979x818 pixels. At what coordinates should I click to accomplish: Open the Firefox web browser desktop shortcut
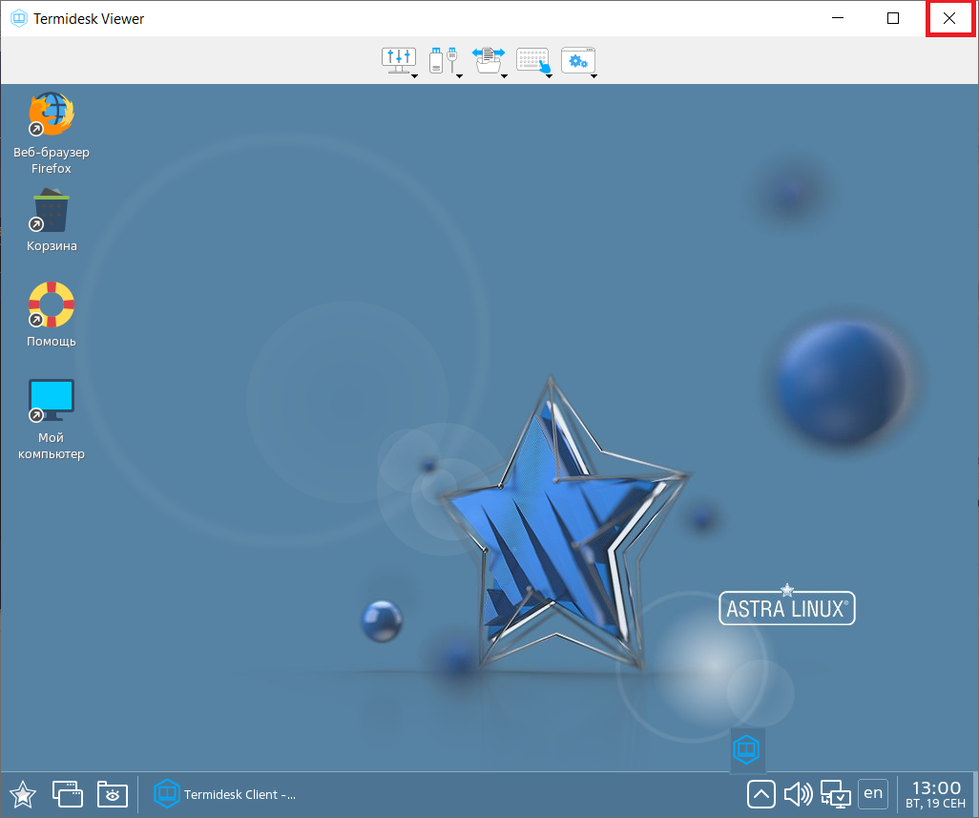click(52, 116)
